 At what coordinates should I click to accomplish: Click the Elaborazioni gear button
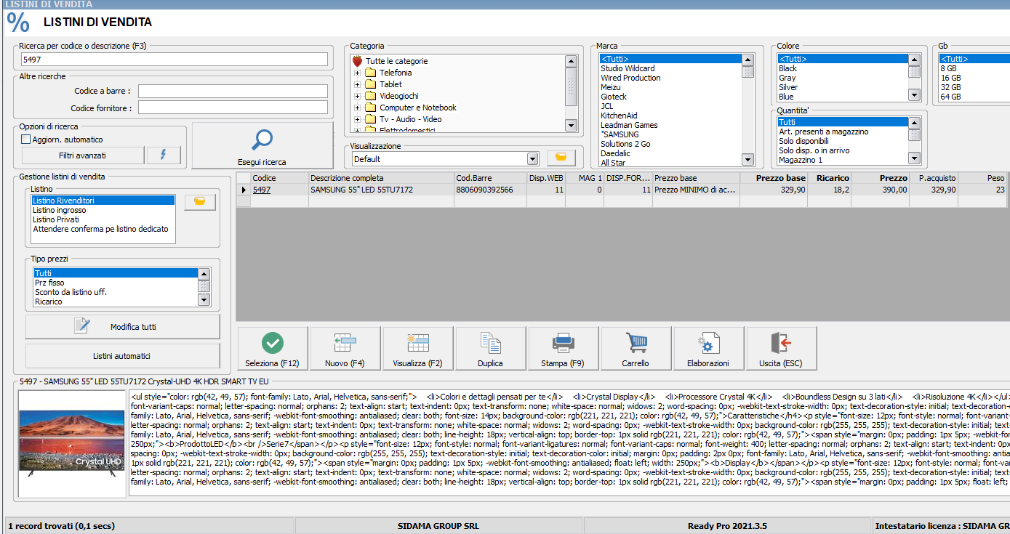coord(709,349)
